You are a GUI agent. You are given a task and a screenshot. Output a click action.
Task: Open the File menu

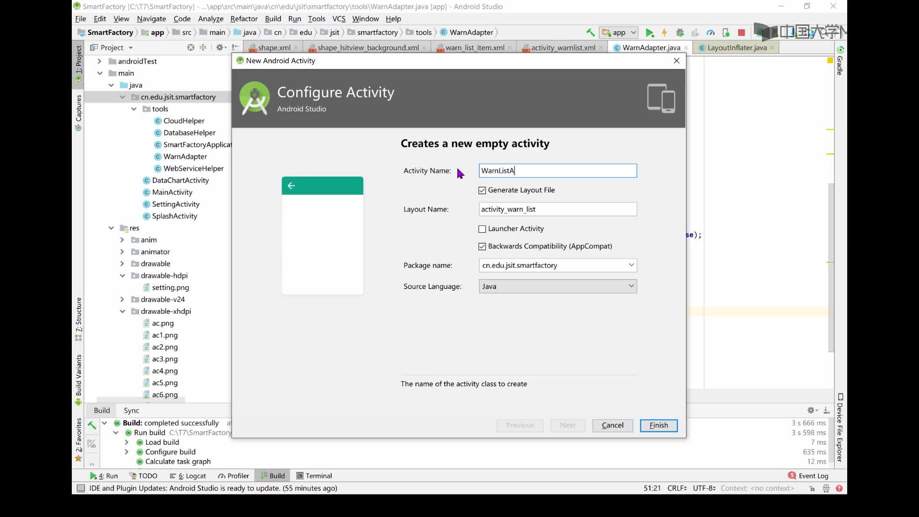tap(80, 19)
